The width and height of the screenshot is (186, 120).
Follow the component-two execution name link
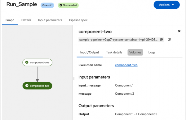coord(126,65)
